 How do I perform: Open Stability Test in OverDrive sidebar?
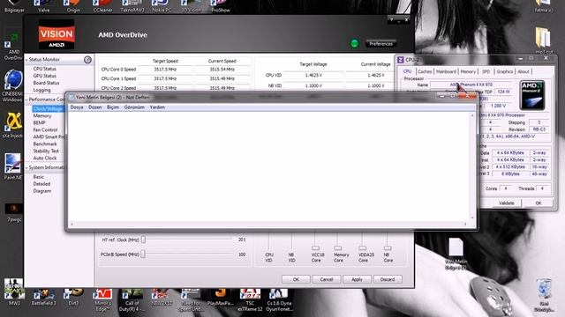pos(46,151)
